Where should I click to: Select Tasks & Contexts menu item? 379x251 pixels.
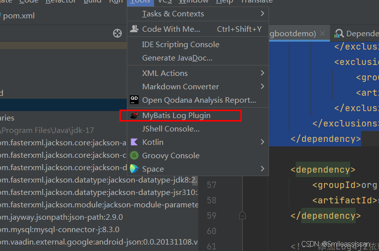click(x=198, y=14)
